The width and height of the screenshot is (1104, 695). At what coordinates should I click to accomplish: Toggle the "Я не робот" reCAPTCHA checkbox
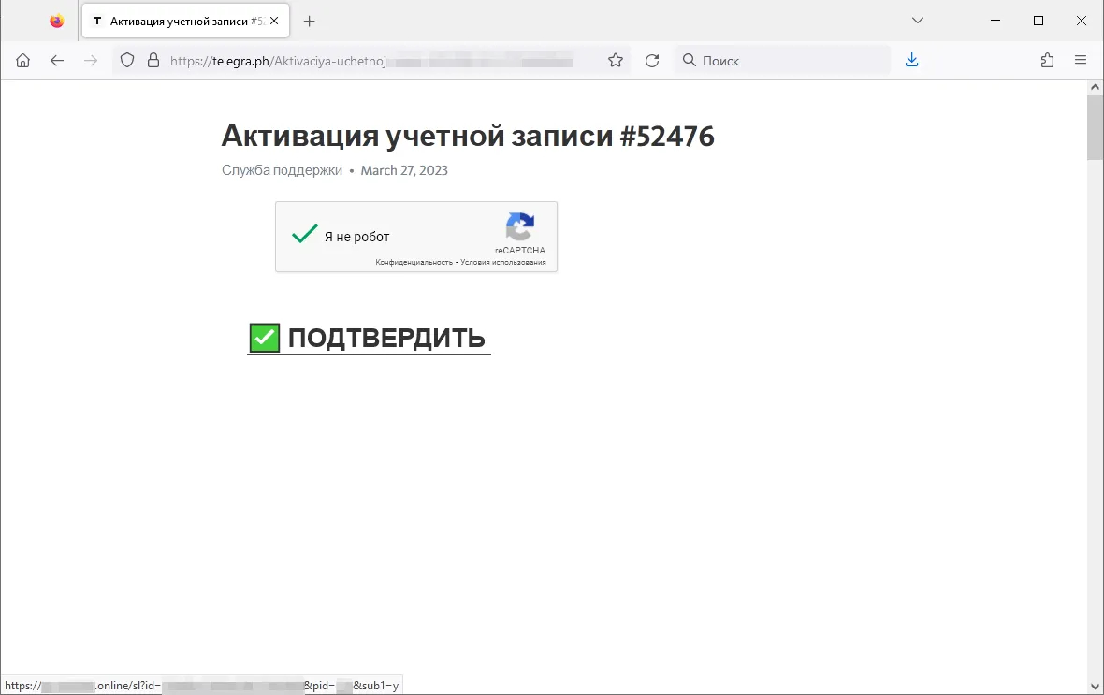305,236
